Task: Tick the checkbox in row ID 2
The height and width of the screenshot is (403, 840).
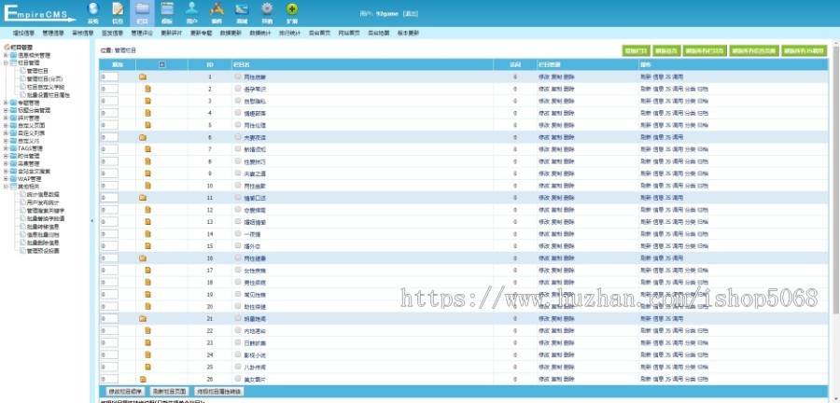Action: [x=238, y=89]
